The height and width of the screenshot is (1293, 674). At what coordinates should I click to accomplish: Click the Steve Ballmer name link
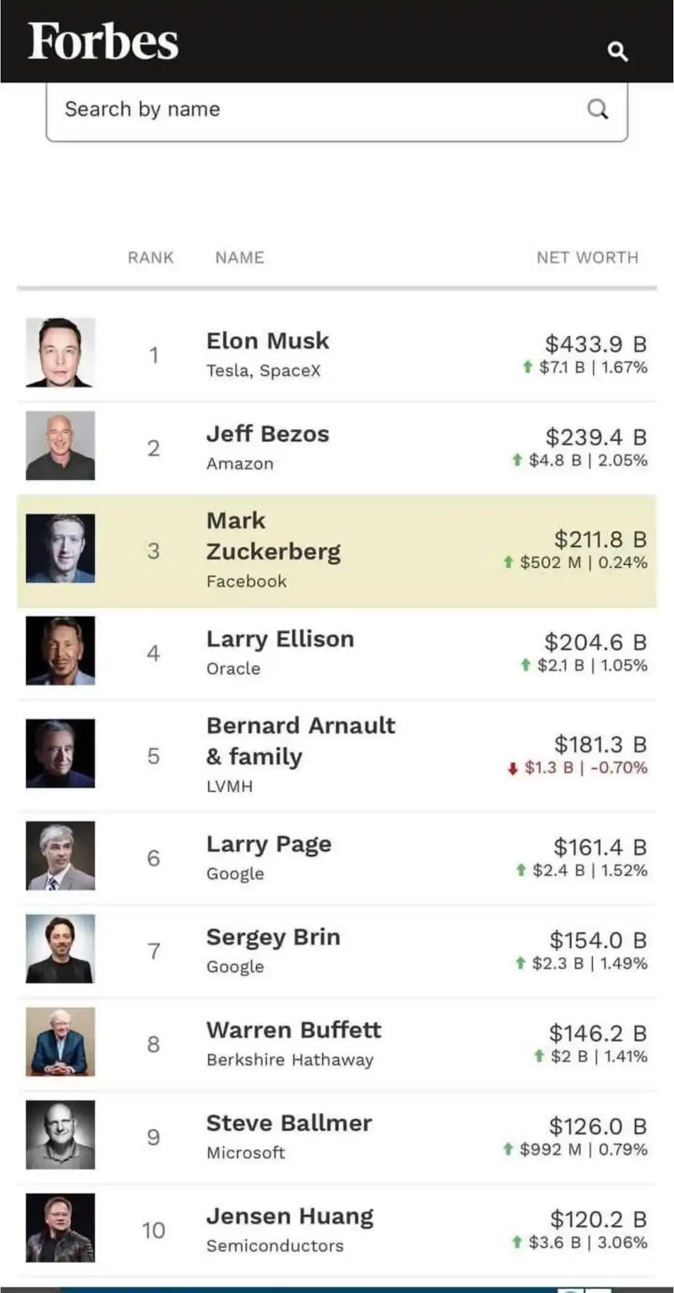[289, 1123]
